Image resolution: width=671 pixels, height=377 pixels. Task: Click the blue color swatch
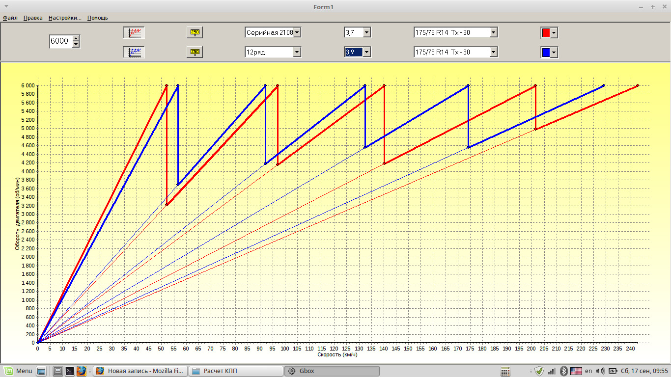[x=546, y=53]
